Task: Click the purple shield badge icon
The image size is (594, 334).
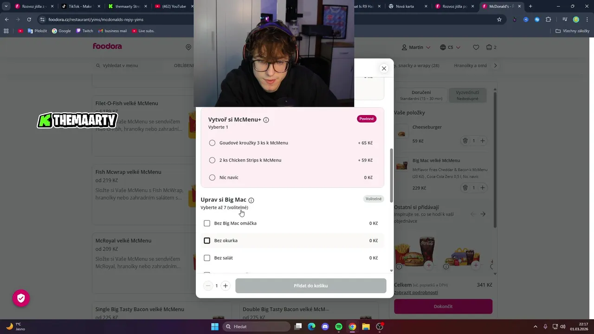Action: click(x=21, y=298)
